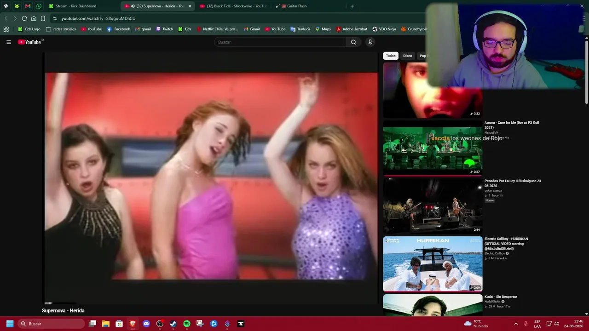This screenshot has width=589, height=331.
Task: Open the Netflix Chile bookmark
Action: [217, 29]
